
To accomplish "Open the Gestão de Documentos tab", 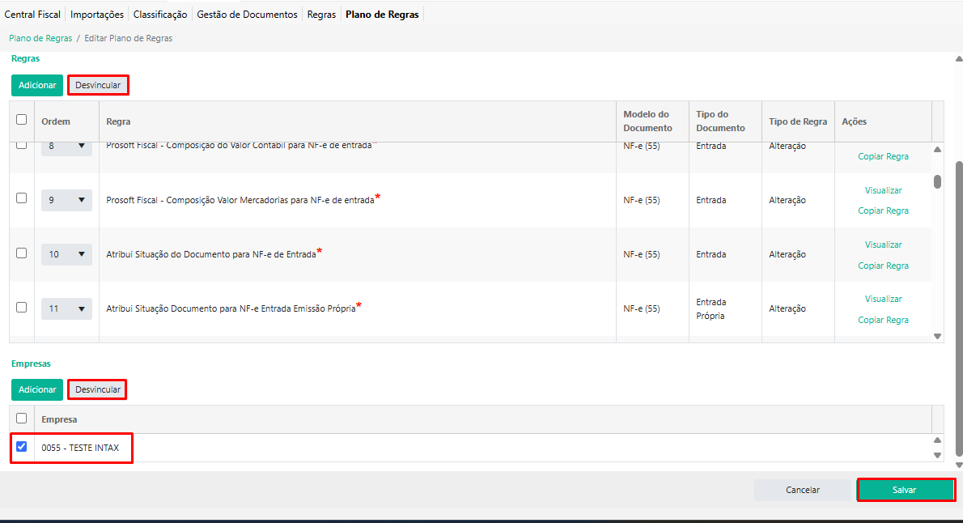I will [x=248, y=15].
